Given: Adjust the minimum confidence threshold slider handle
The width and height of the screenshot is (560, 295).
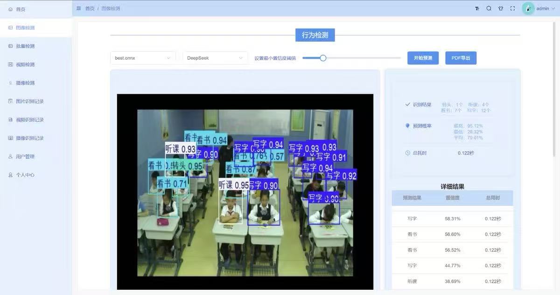Looking at the screenshot, I should click(323, 58).
